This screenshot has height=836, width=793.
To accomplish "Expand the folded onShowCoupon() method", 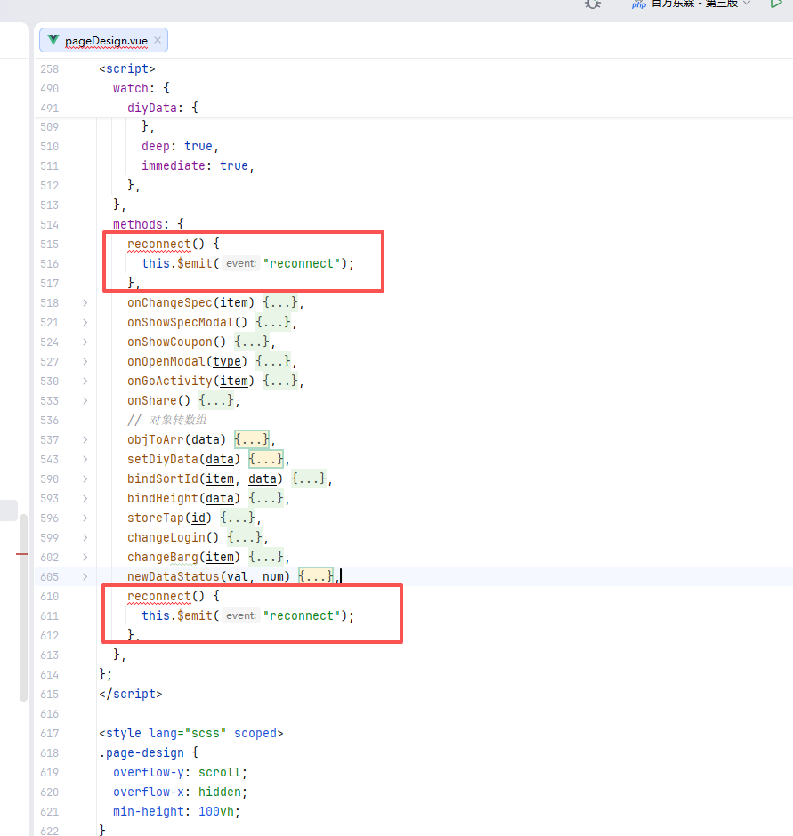I will [85, 342].
